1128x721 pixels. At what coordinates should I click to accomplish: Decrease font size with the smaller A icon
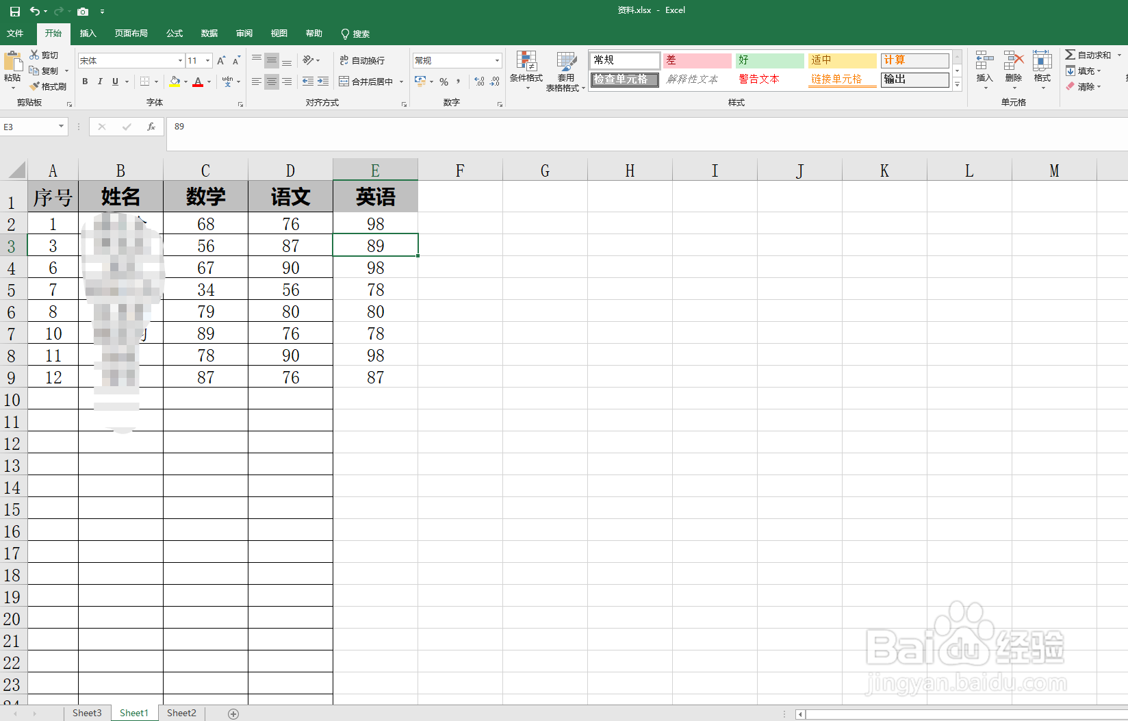pyautogui.click(x=236, y=61)
